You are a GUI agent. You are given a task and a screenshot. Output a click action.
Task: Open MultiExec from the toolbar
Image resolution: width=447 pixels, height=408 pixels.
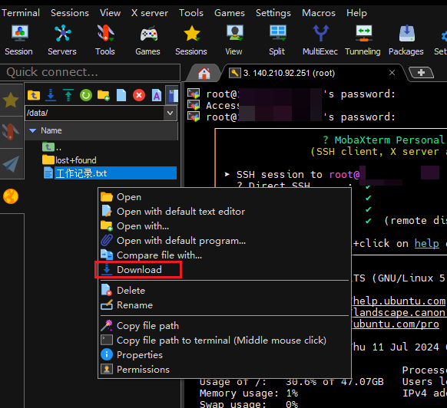[320, 40]
